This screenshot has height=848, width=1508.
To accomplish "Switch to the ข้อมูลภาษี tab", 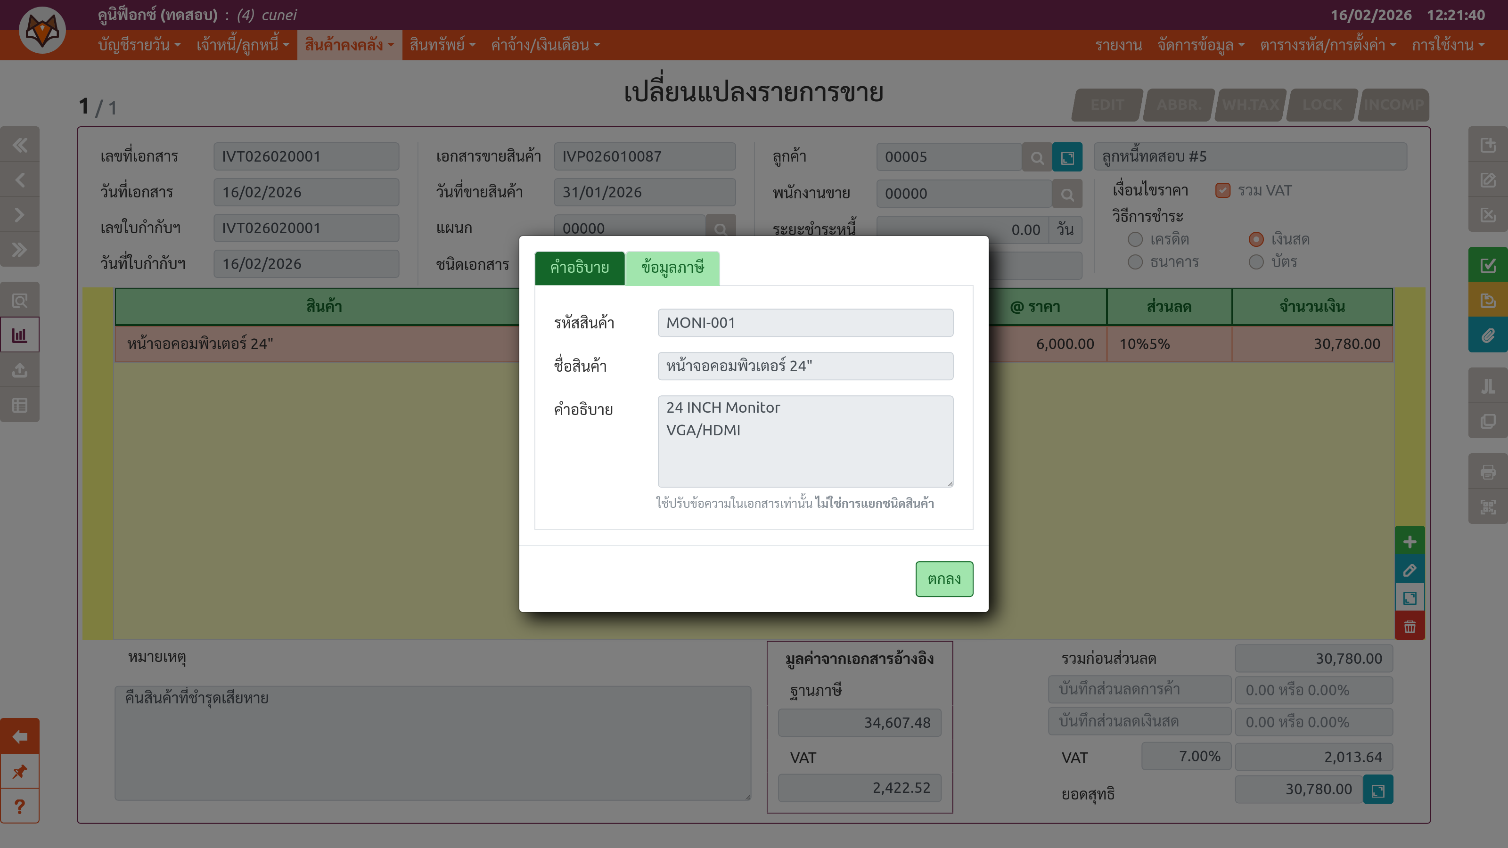I will point(672,268).
